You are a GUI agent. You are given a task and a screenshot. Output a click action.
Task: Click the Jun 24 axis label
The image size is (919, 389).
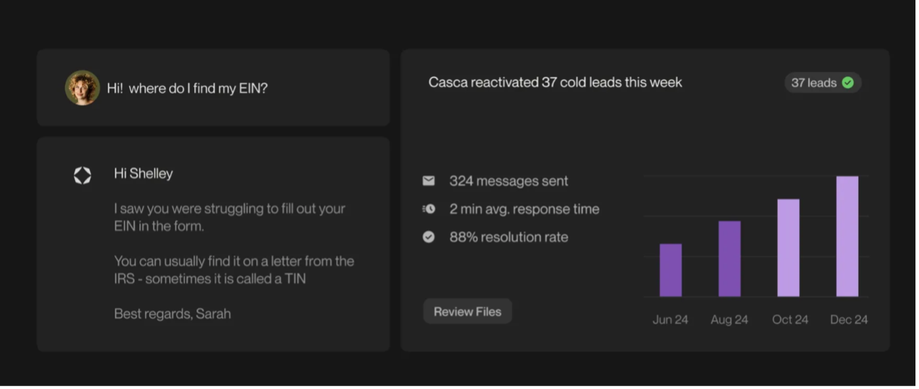(670, 319)
